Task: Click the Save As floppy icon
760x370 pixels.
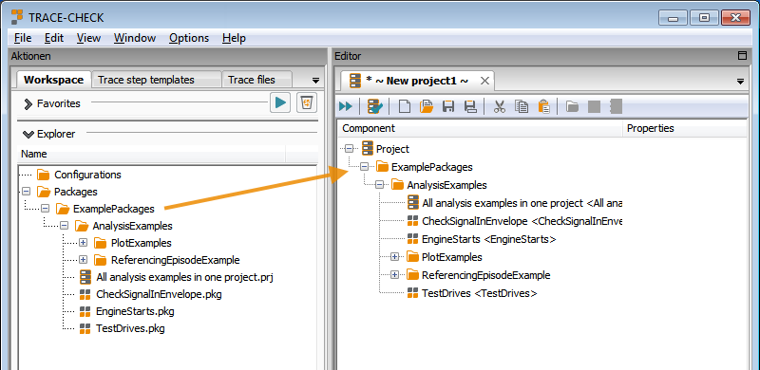Action: [470, 106]
